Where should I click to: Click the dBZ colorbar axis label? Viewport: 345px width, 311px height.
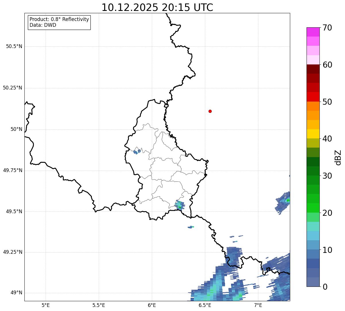click(338, 157)
